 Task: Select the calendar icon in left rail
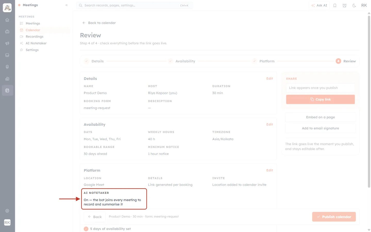[7, 90]
